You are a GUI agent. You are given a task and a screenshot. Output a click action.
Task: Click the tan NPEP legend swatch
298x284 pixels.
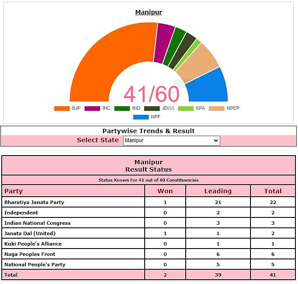[x=216, y=108]
